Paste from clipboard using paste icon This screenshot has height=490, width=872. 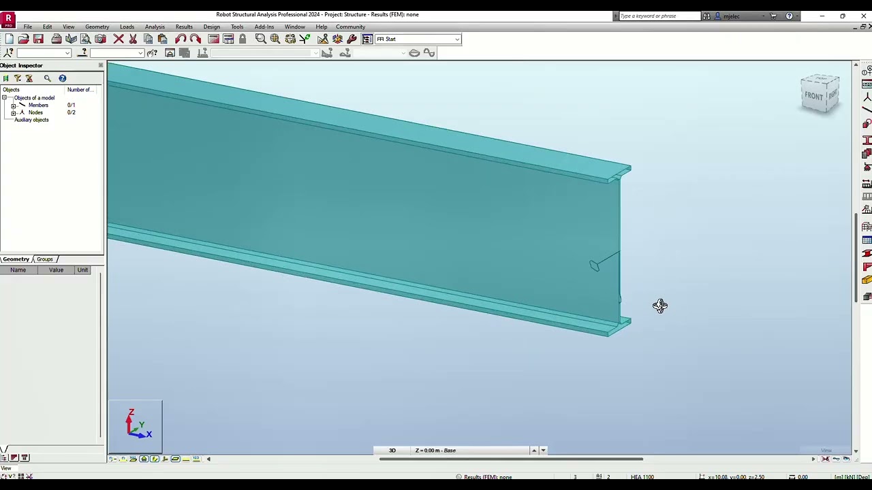coord(162,39)
